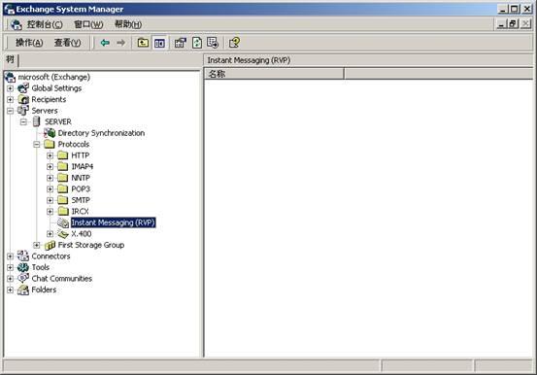Expand the NNTP folder

50,178
